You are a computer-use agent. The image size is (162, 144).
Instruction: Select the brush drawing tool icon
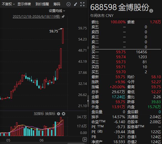point(75,4)
